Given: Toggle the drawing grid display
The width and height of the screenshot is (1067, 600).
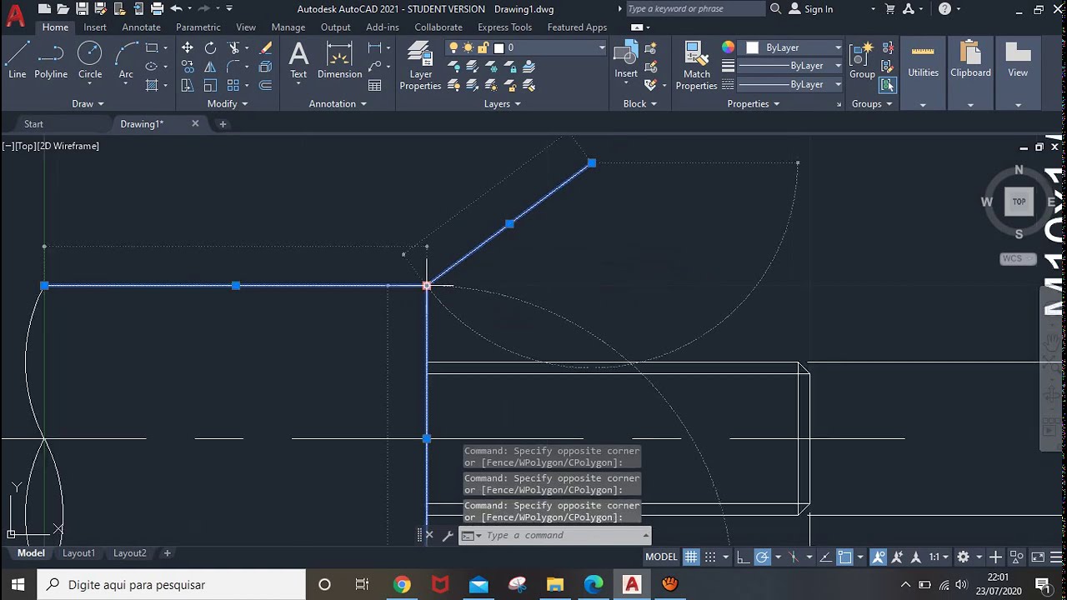Looking at the screenshot, I should point(691,557).
